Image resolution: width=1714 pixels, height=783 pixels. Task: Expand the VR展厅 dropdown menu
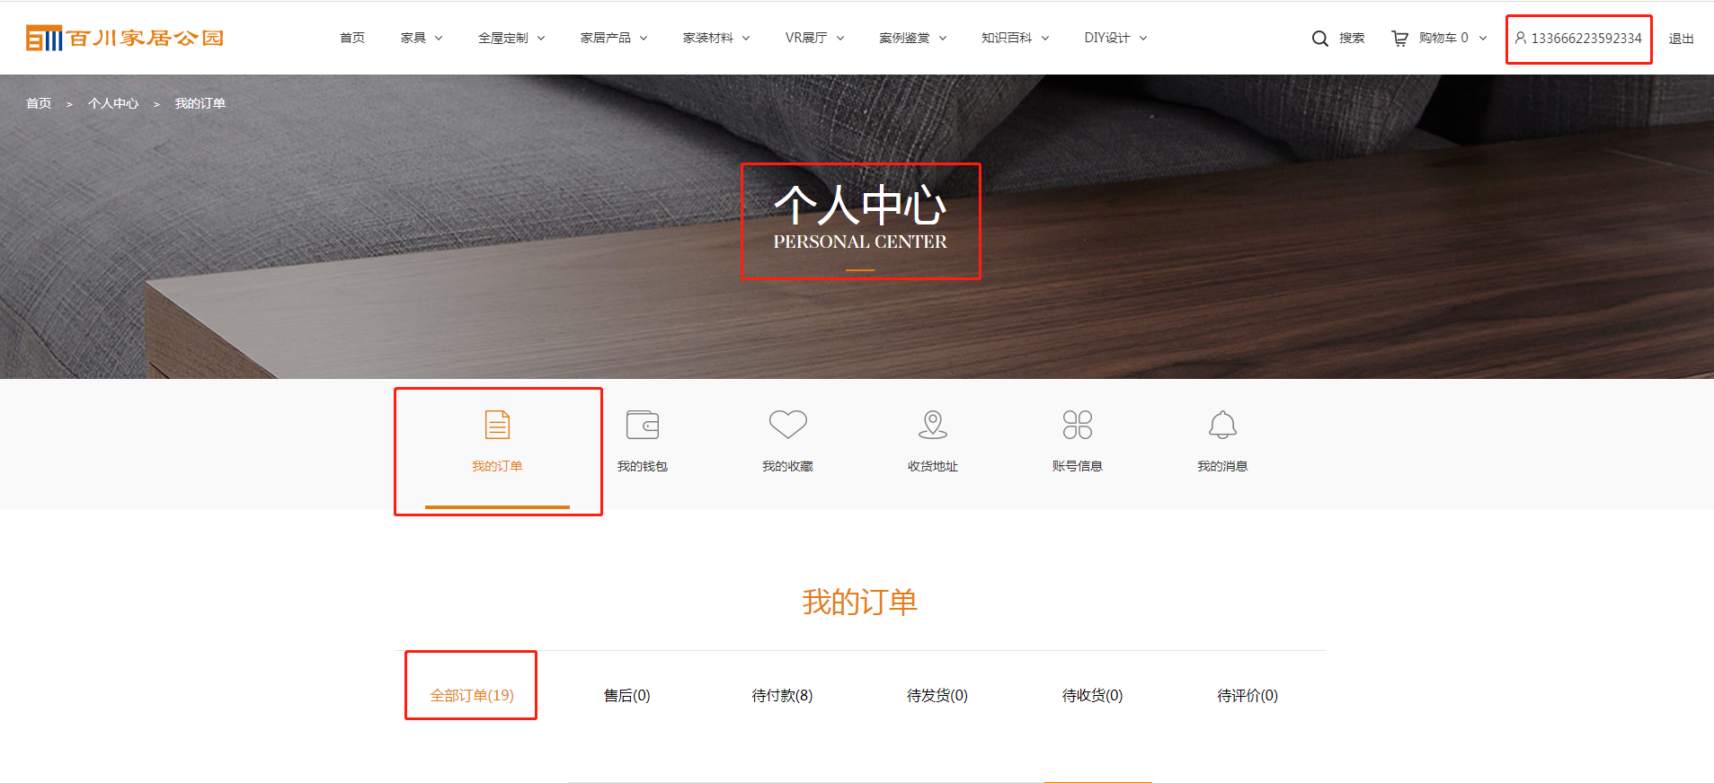[813, 38]
